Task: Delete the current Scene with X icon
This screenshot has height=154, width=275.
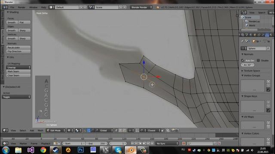Action: pyautogui.click(x=125, y=7)
